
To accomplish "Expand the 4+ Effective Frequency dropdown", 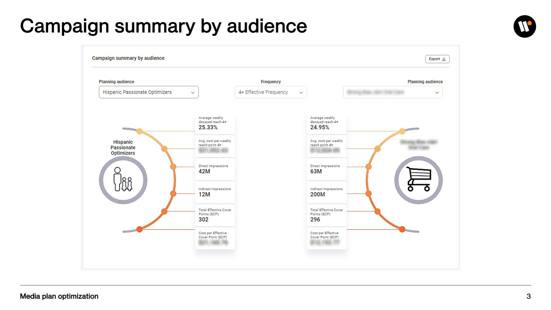I will coord(271,92).
